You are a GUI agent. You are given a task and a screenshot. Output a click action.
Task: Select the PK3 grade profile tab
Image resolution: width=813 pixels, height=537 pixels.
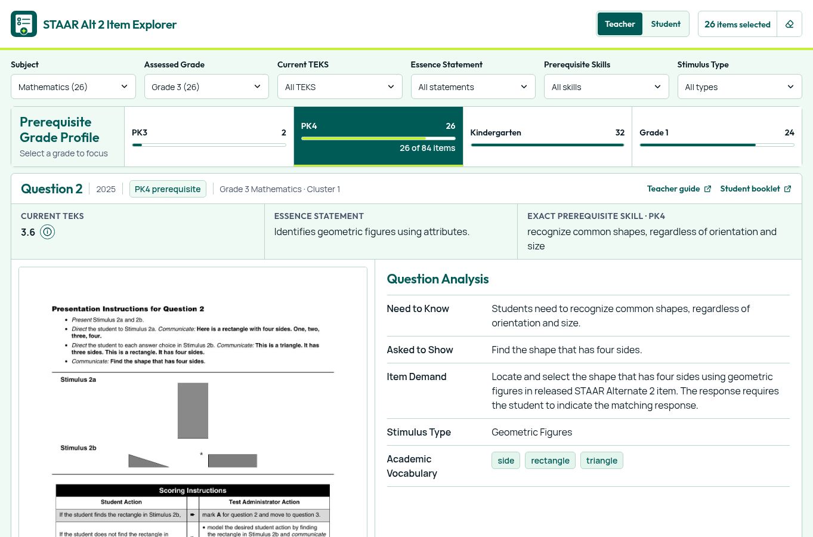tap(209, 137)
